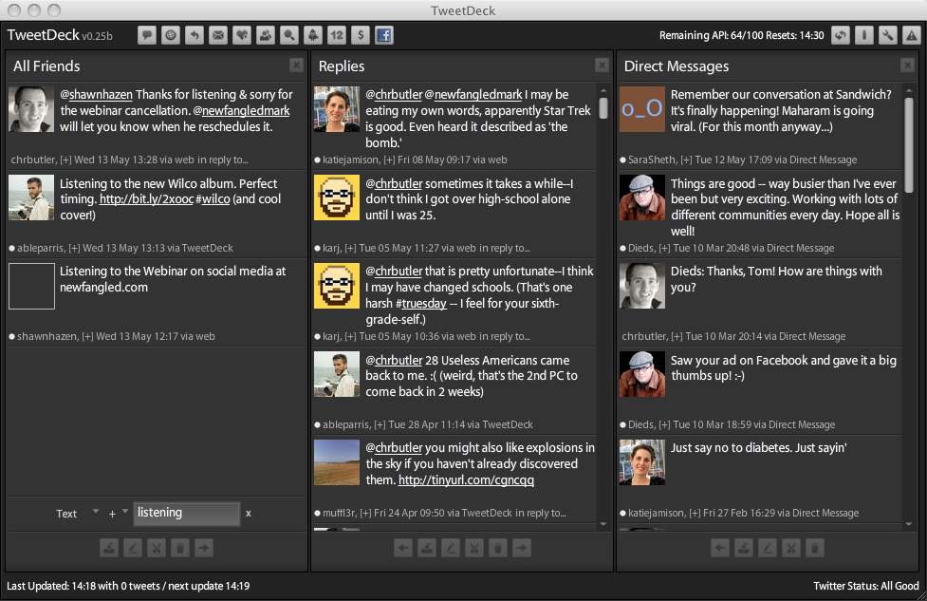Screen dimensions: 927x601
Task: Move All Friends column right with arrow icon
Action: coord(203,549)
